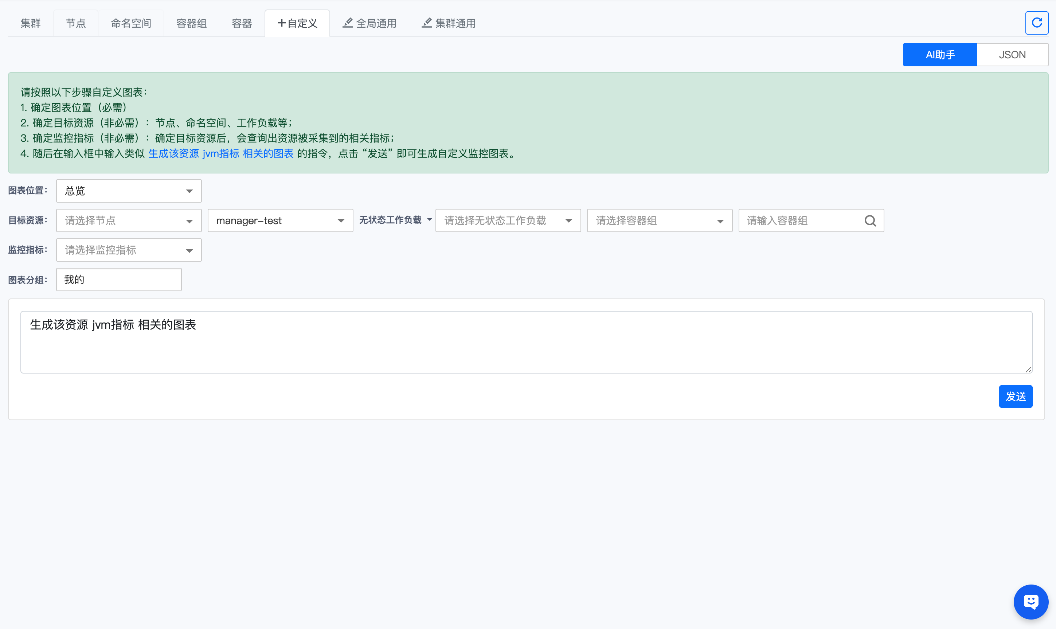Open the 图表位置 总览 dropdown
The height and width of the screenshot is (629, 1056).
coord(128,191)
